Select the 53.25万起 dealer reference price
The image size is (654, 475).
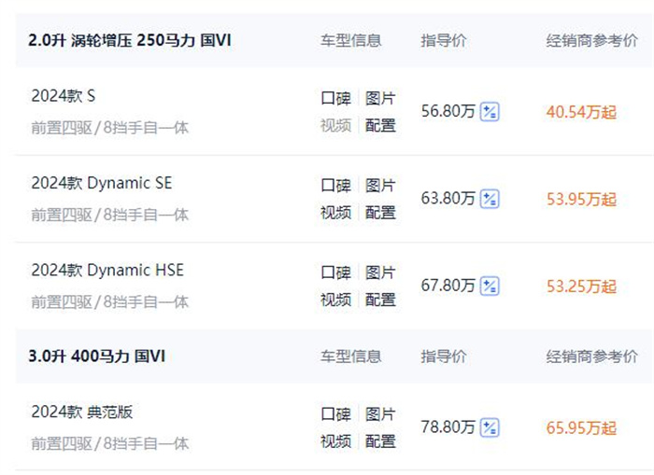pos(581,286)
